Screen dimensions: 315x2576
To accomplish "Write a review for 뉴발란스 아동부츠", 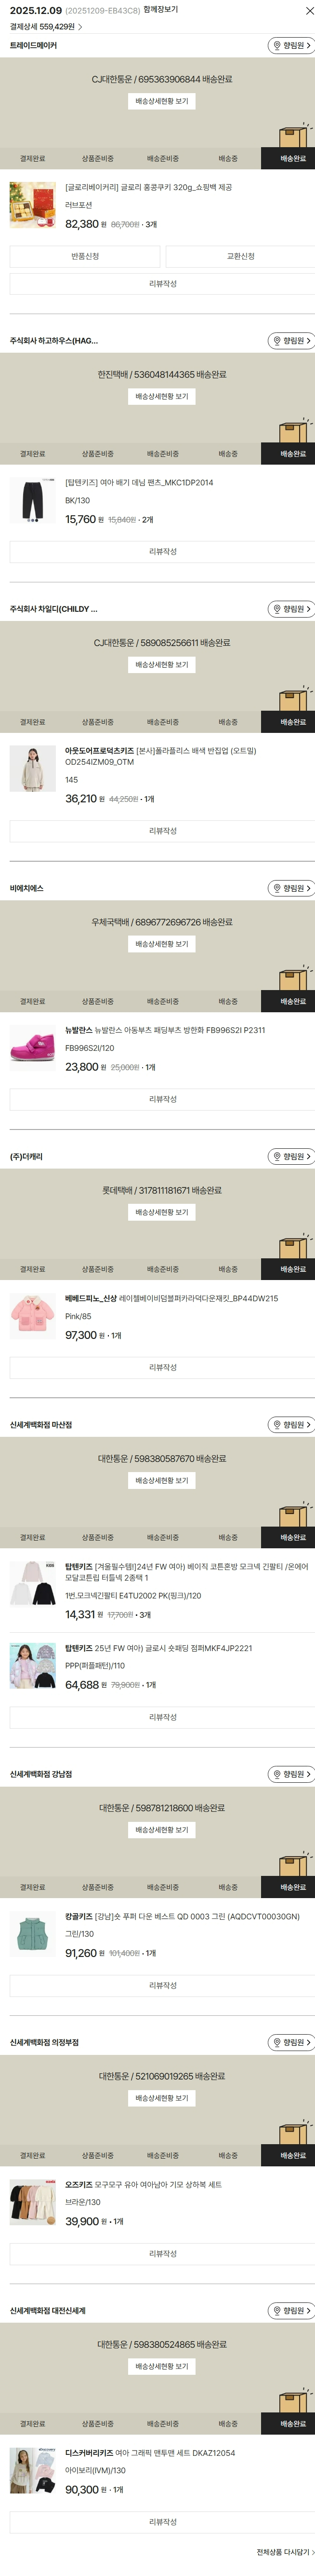I will pyautogui.click(x=161, y=1099).
